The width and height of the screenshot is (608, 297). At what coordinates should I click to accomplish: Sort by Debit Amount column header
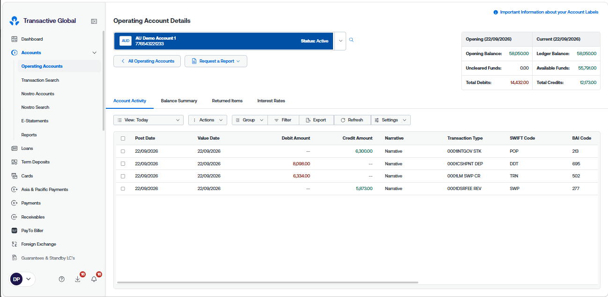296,138
